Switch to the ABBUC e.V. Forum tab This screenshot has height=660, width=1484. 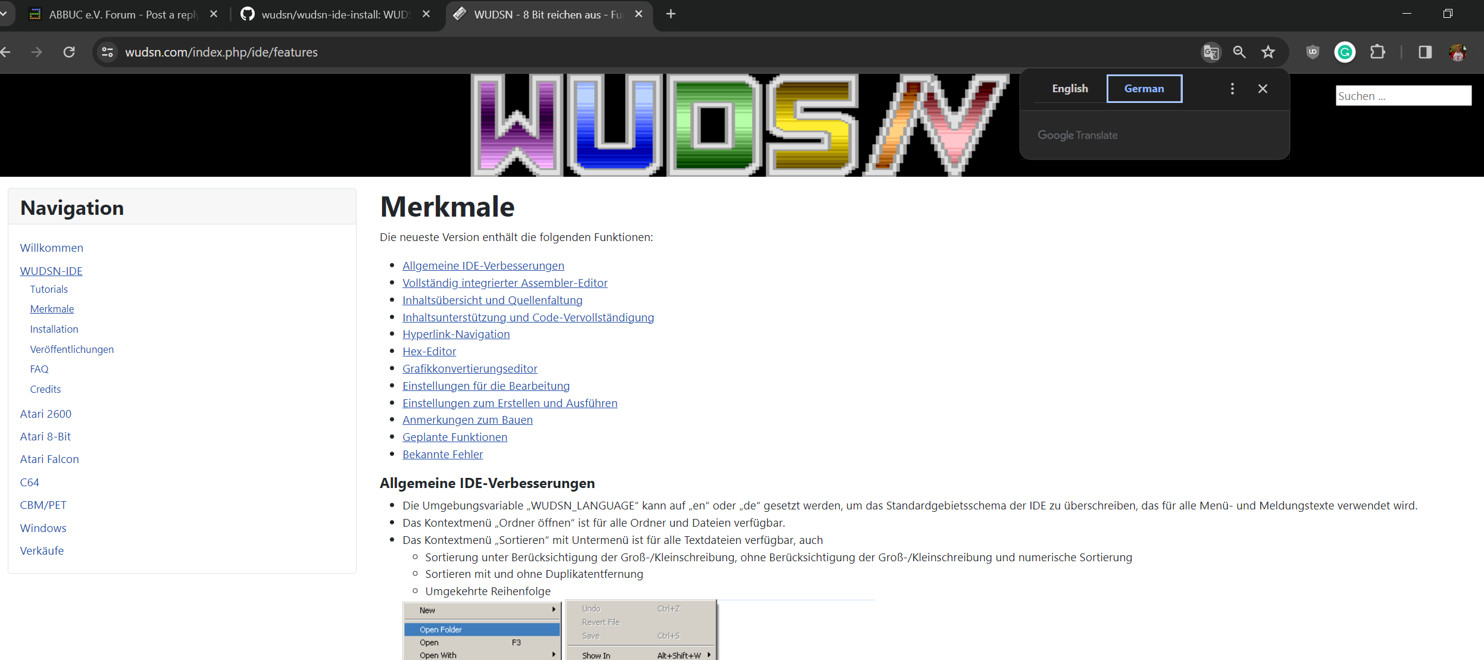122,14
